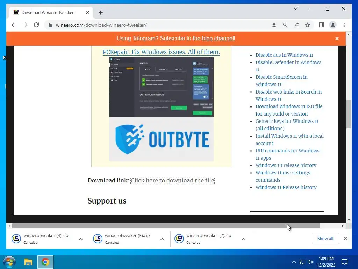Open File Explorer from the taskbar
The image size is (358, 269).
click(x=28, y=262)
